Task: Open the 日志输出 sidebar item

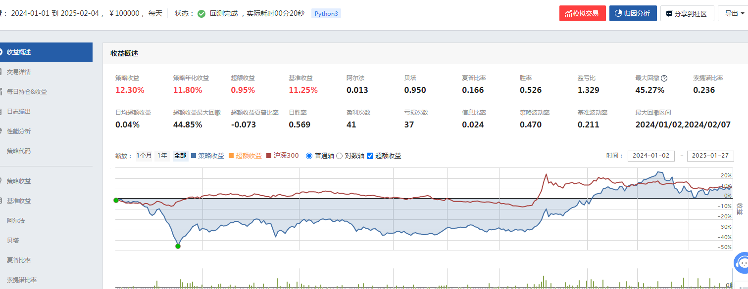Action: click(19, 111)
